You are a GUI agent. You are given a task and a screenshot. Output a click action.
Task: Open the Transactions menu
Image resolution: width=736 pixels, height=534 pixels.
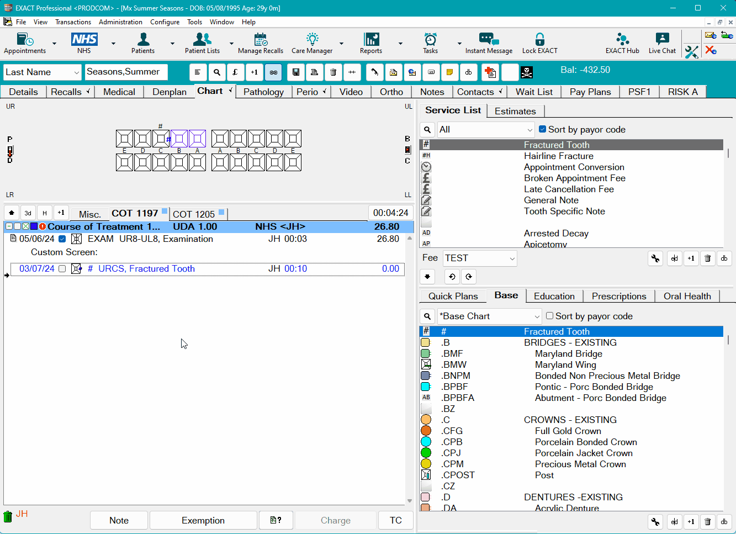click(x=73, y=22)
